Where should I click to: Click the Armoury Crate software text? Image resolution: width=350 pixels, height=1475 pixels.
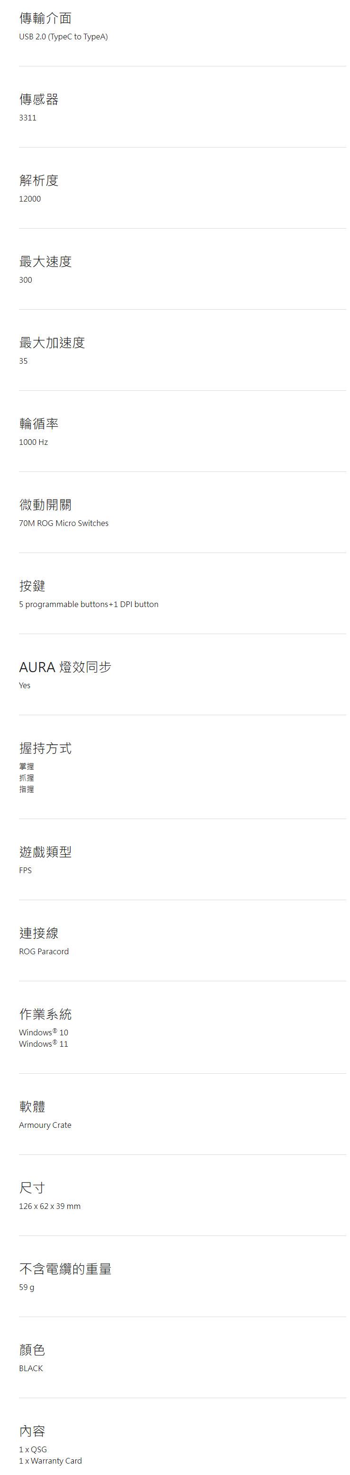[x=45, y=1125]
